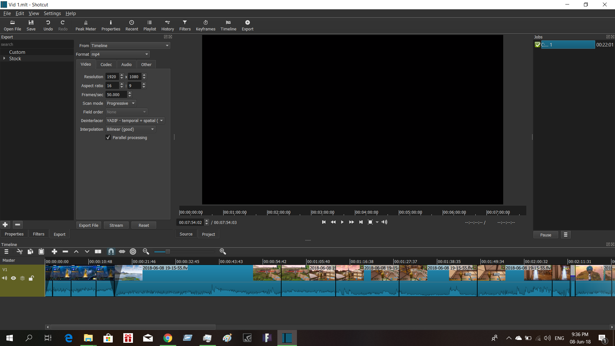Click the Export File button
The height and width of the screenshot is (346, 615).
pyautogui.click(x=89, y=225)
